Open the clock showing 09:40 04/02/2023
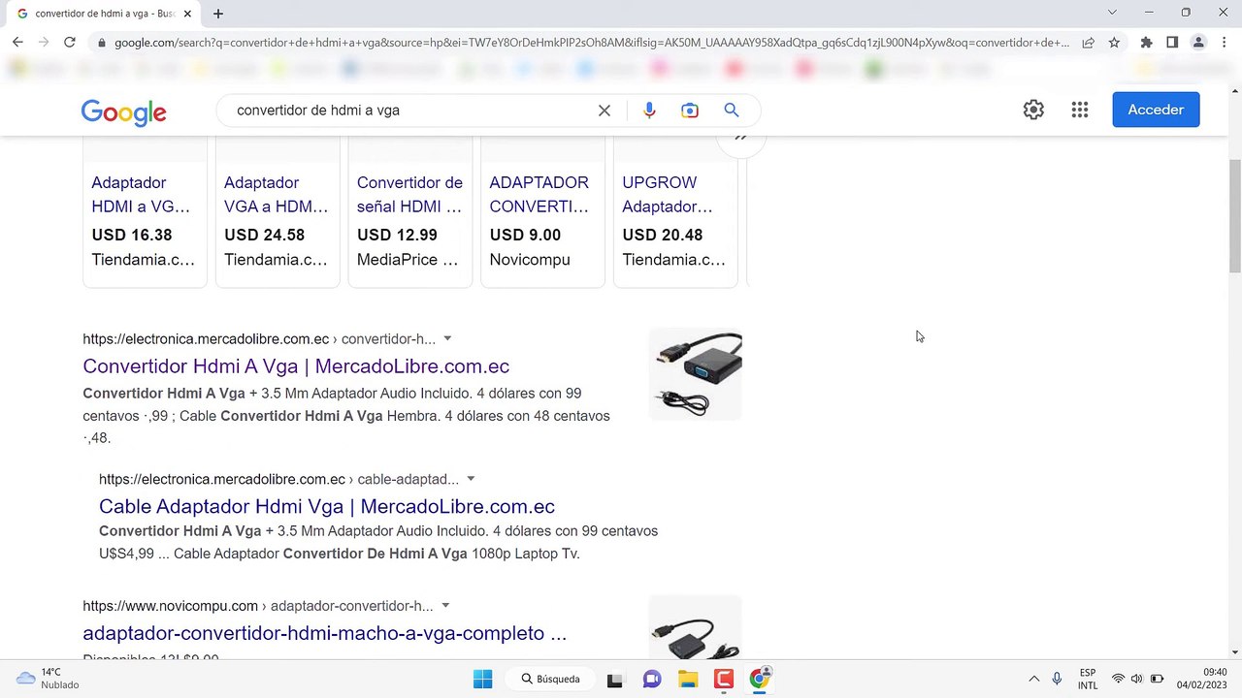Viewport: 1242px width, 698px height. pyautogui.click(x=1201, y=679)
